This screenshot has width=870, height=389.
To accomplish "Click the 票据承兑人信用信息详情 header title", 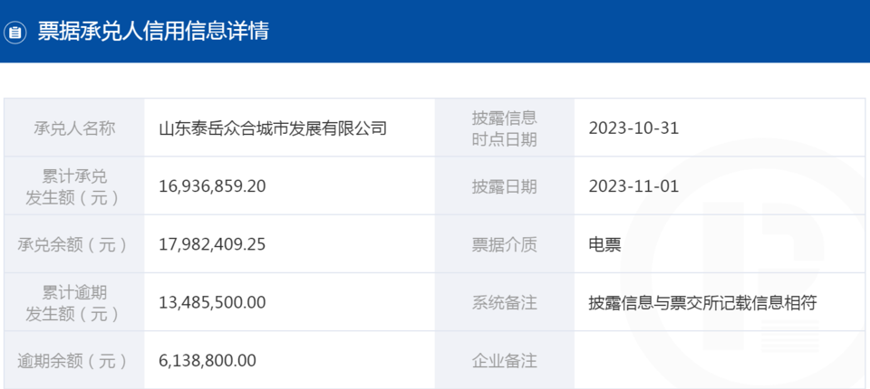I will (153, 32).
